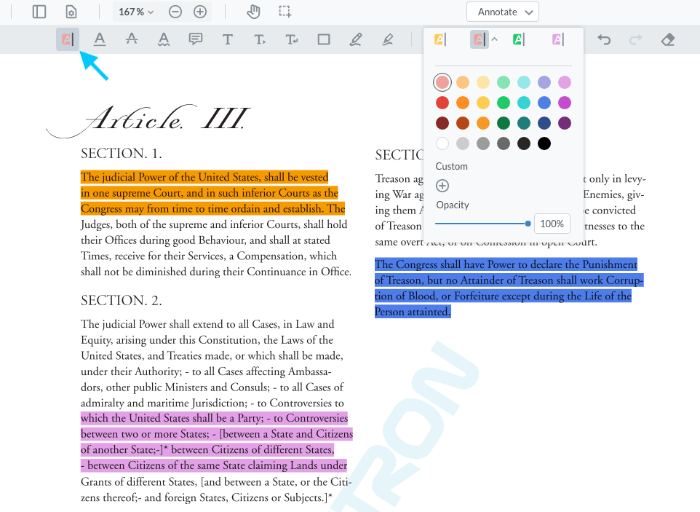
Task: Toggle the left sidebar panel
Action: tap(39, 12)
